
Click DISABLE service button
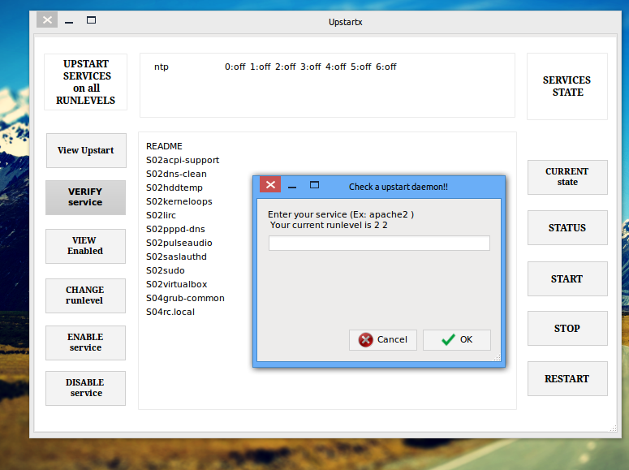tap(85, 388)
